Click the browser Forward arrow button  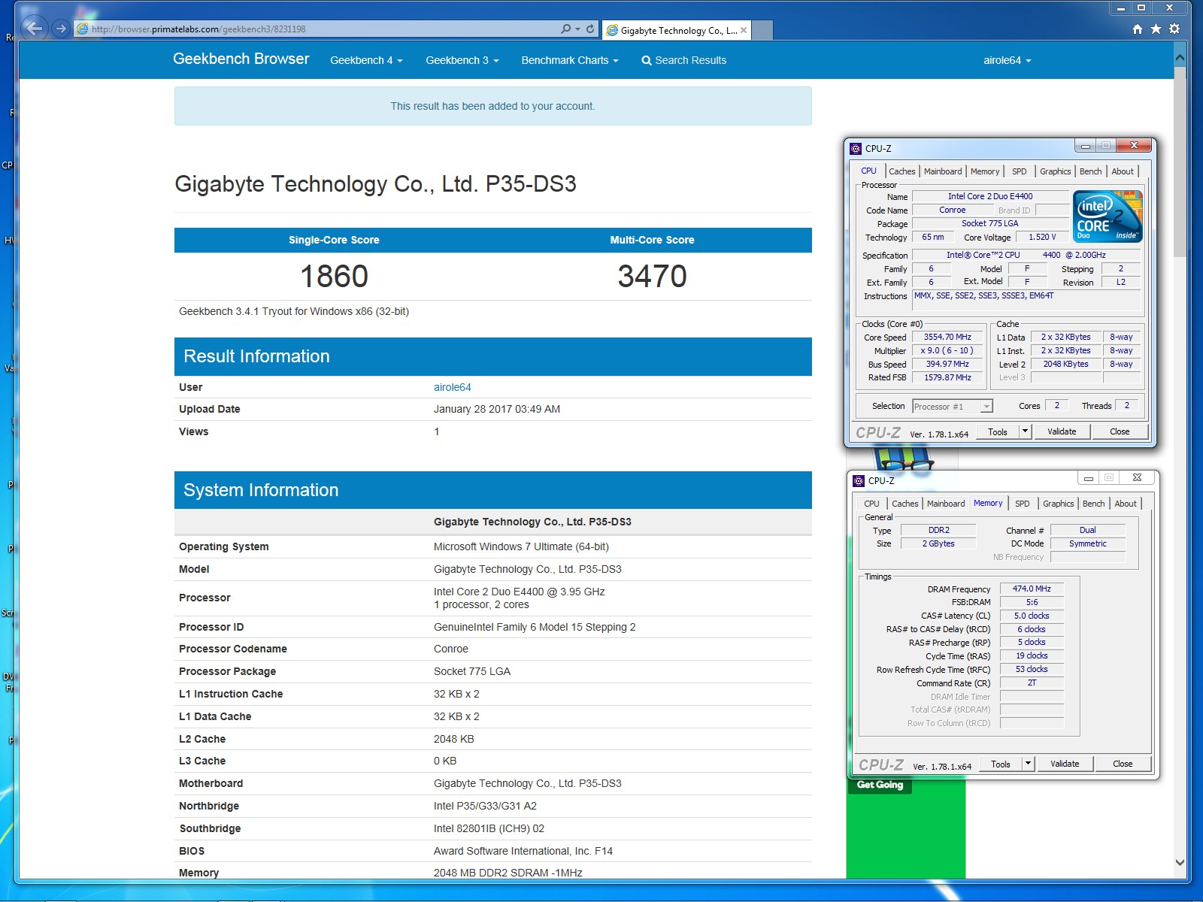coord(61,29)
